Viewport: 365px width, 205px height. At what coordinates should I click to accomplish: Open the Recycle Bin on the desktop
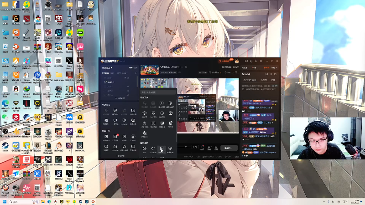(x=5, y=47)
